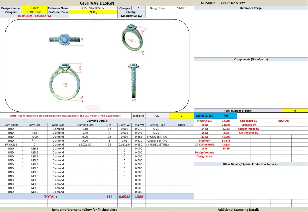Click the 18 Kt weight 3.78

tap(226, 133)
